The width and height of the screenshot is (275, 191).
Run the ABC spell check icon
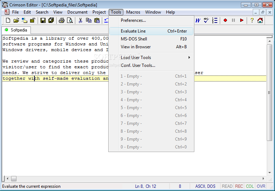206,20
